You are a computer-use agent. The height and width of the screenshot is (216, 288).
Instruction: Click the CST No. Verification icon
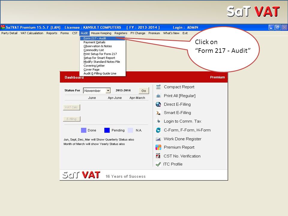[158, 156]
